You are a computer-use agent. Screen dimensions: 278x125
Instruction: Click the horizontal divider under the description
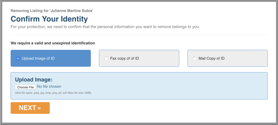139,35
